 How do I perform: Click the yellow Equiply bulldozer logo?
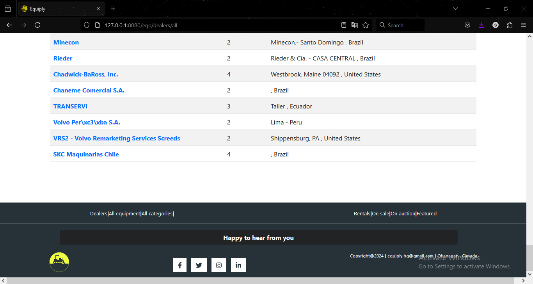tap(59, 262)
